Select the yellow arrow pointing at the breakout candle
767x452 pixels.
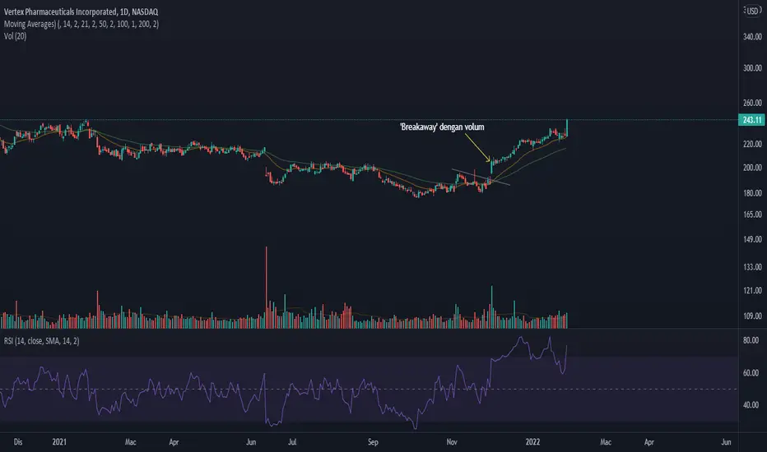click(477, 147)
